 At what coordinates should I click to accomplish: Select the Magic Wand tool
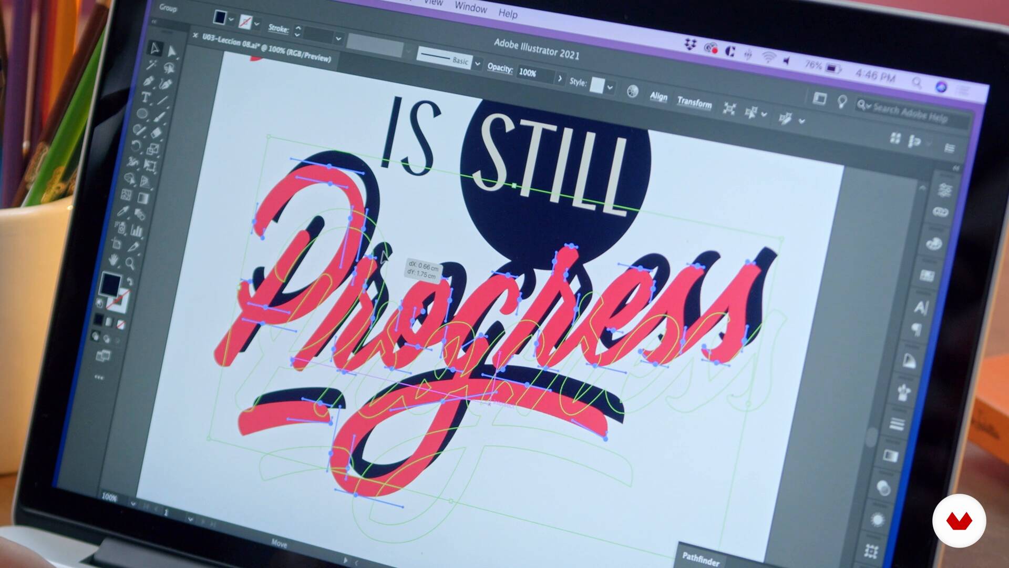click(152, 65)
